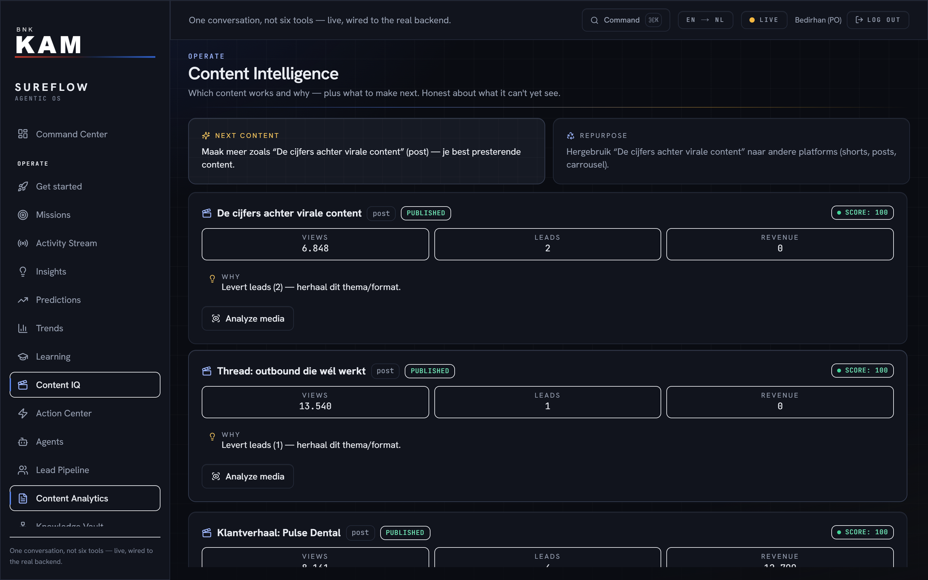Screen dimensions: 928x580
Task: Go to Activity Stream
Action: pos(85,243)
